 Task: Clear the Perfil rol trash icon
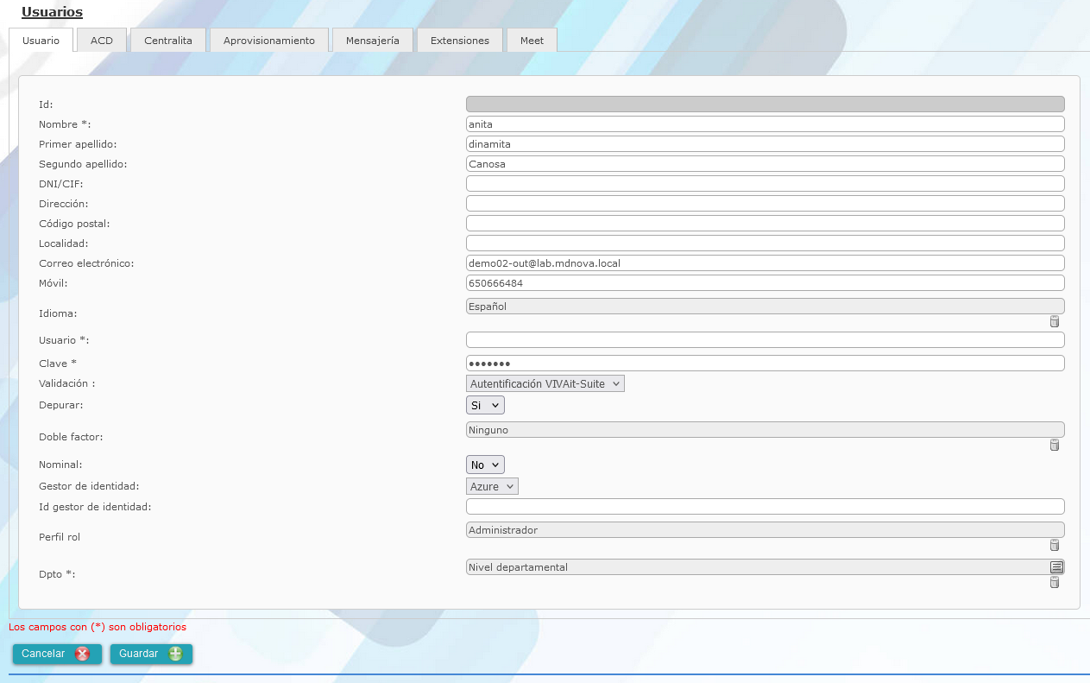(x=1054, y=545)
